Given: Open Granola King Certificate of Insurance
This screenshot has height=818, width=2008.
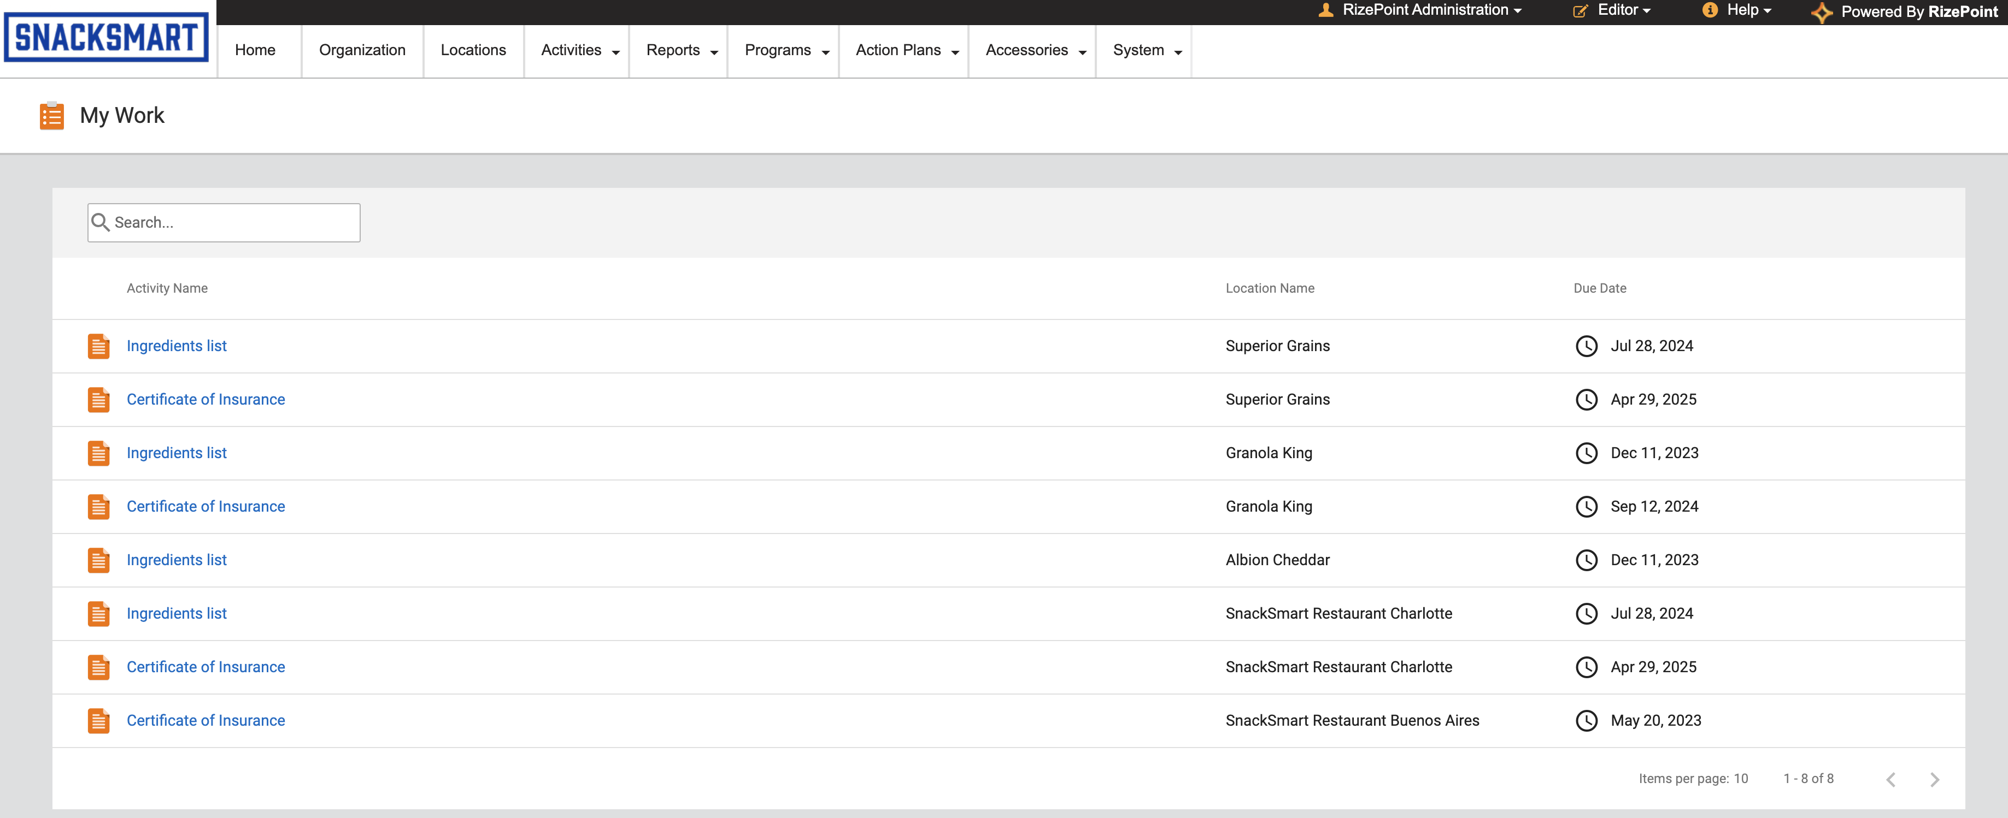Looking at the screenshot, I should pos(206,506).
